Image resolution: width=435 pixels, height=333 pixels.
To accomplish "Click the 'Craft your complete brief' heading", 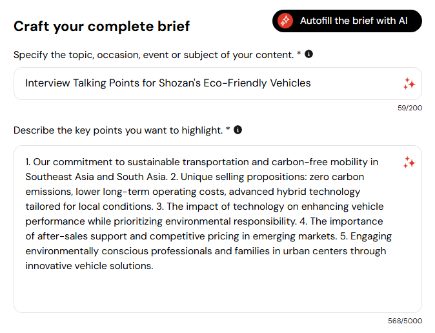I will click(101, 26).
